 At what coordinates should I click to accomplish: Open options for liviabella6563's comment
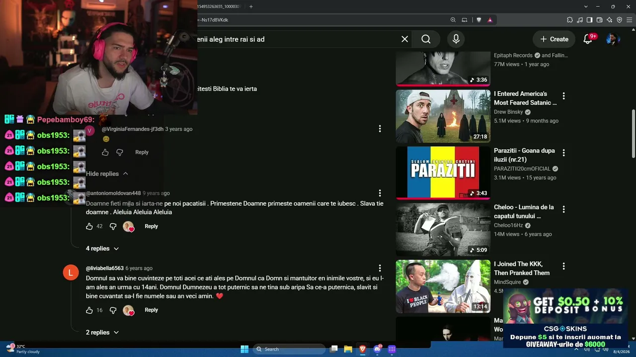click(380, 268)
